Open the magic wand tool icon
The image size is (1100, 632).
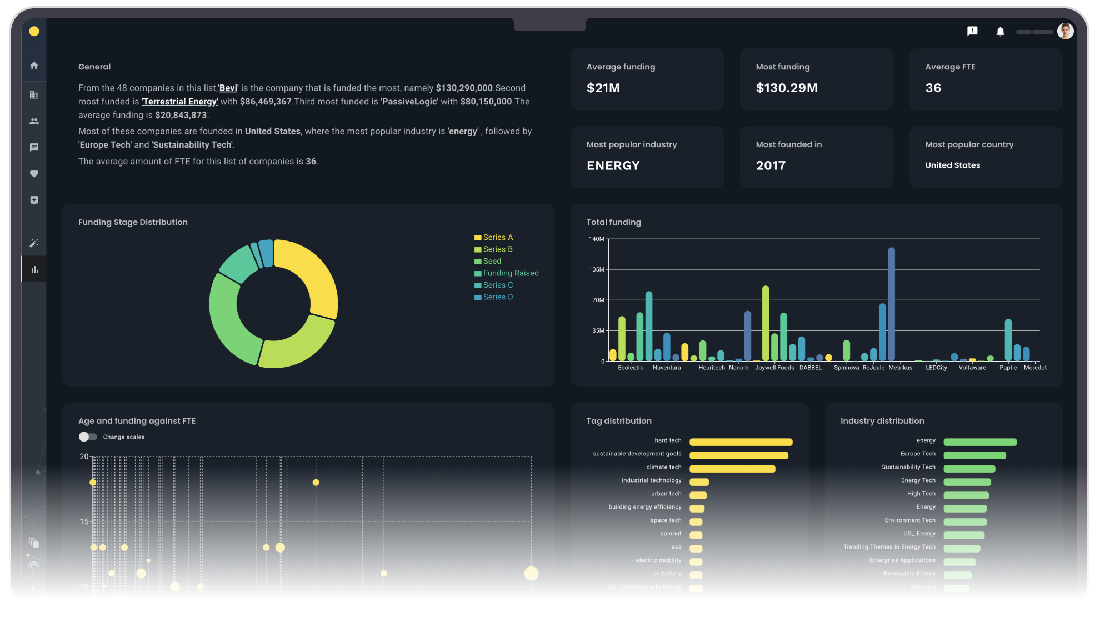click(x=34, y=243)
